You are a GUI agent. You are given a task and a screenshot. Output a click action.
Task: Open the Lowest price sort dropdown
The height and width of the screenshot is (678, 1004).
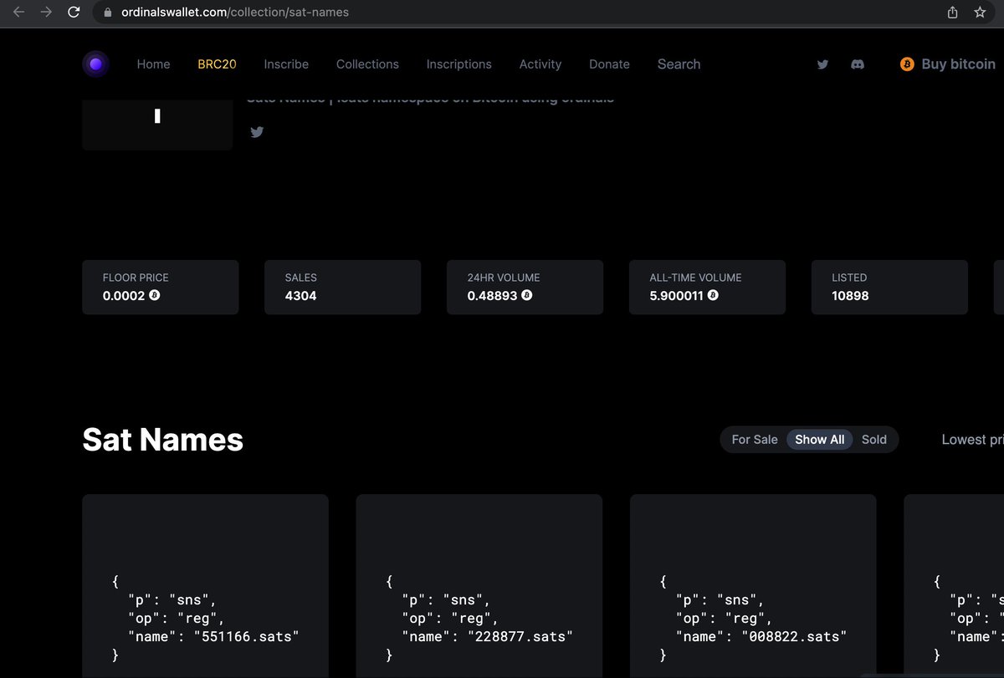tap(972, 440)
